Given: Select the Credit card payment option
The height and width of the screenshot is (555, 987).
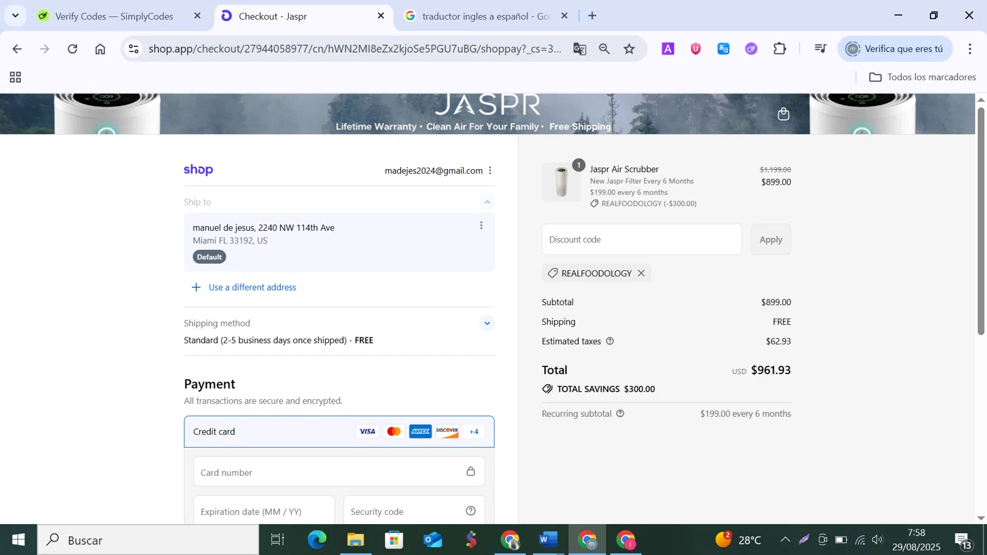Looking at the screenshot, I should click(x=339, y=431).
